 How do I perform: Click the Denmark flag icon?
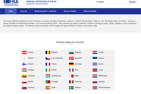[x=71, y=58]
